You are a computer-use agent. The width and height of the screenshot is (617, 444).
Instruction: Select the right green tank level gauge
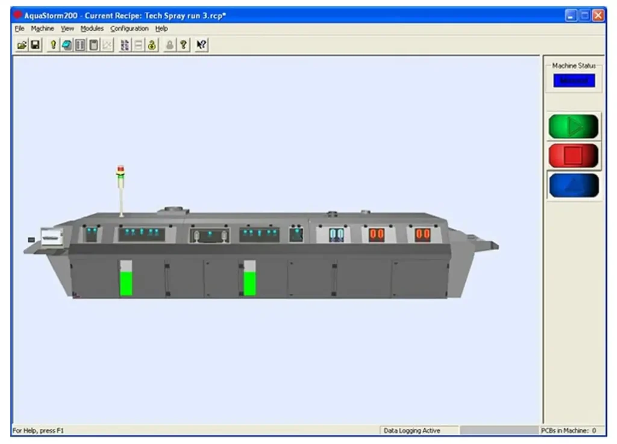coord(249,278)
